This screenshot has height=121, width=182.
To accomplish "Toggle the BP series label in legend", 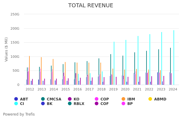I will pyautogui.click(x=130, y=104).
